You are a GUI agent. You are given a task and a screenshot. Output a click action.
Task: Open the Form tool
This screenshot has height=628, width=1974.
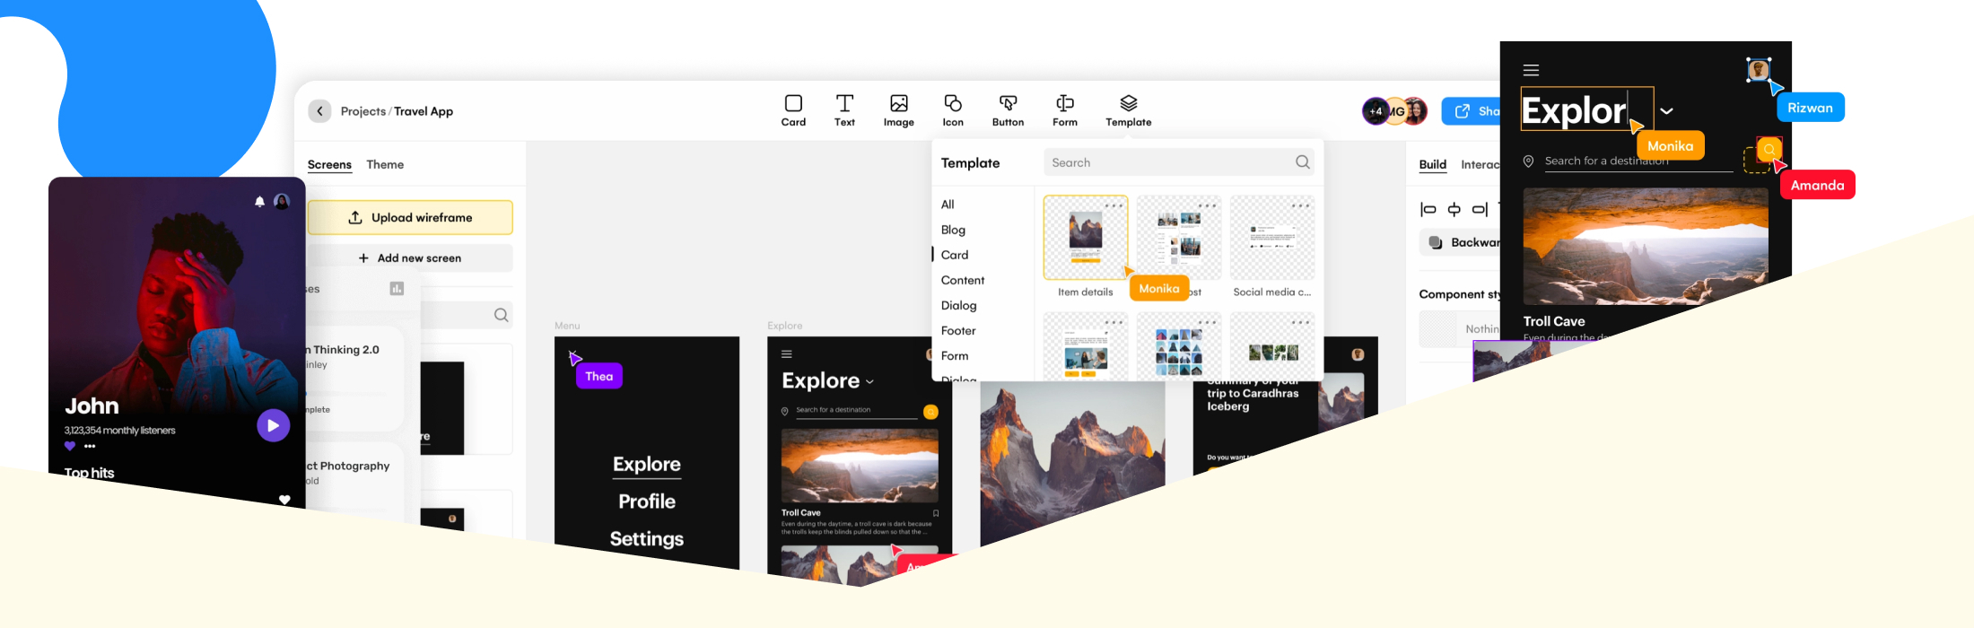pyautogui.click(x=1065, y=110)
